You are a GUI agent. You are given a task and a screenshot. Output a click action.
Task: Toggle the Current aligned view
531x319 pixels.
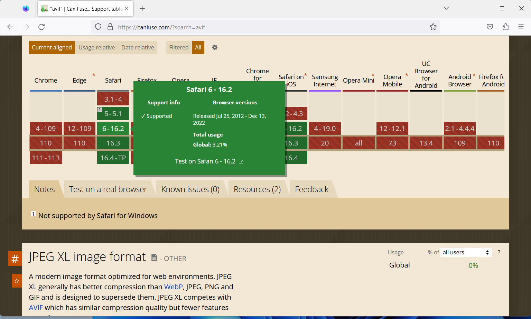tap(52, 47)
